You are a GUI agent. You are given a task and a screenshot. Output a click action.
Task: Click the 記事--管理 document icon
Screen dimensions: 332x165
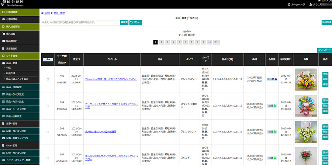(x=3, y=124)
